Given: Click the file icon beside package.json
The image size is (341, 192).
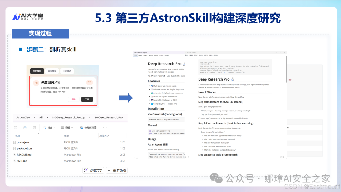Looking at the screenshot, I should 15,148.
